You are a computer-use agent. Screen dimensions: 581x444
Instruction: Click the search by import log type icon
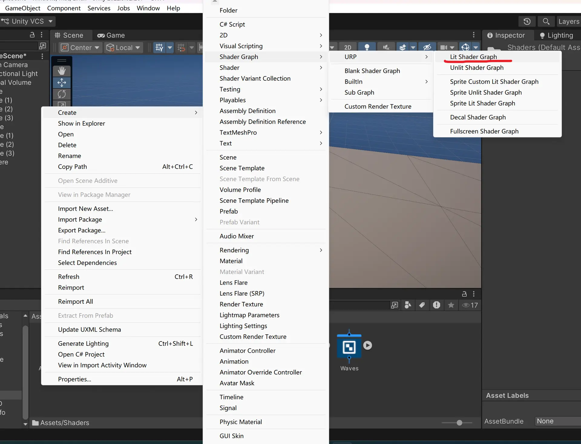coord(436,305)
